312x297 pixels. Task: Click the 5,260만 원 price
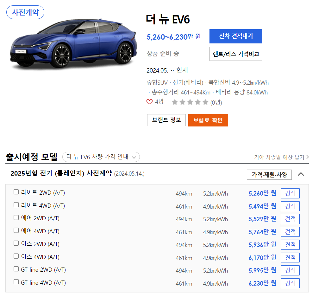(x=262, y=193)
